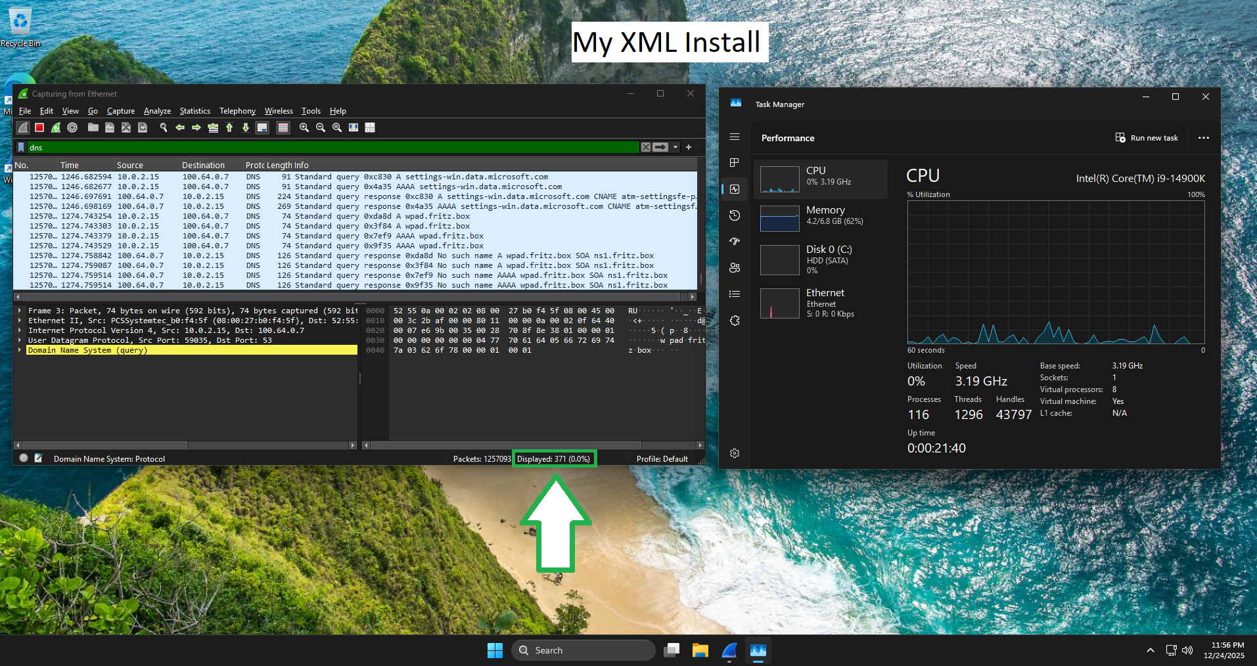1257x666 pixels.
Task: Stop the running capture with red square
Action: [x=39, y=127]
